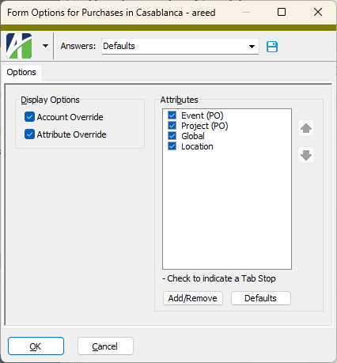Click the Add/Remove button
Screen dimensions: 337x363
coord(193,298)
